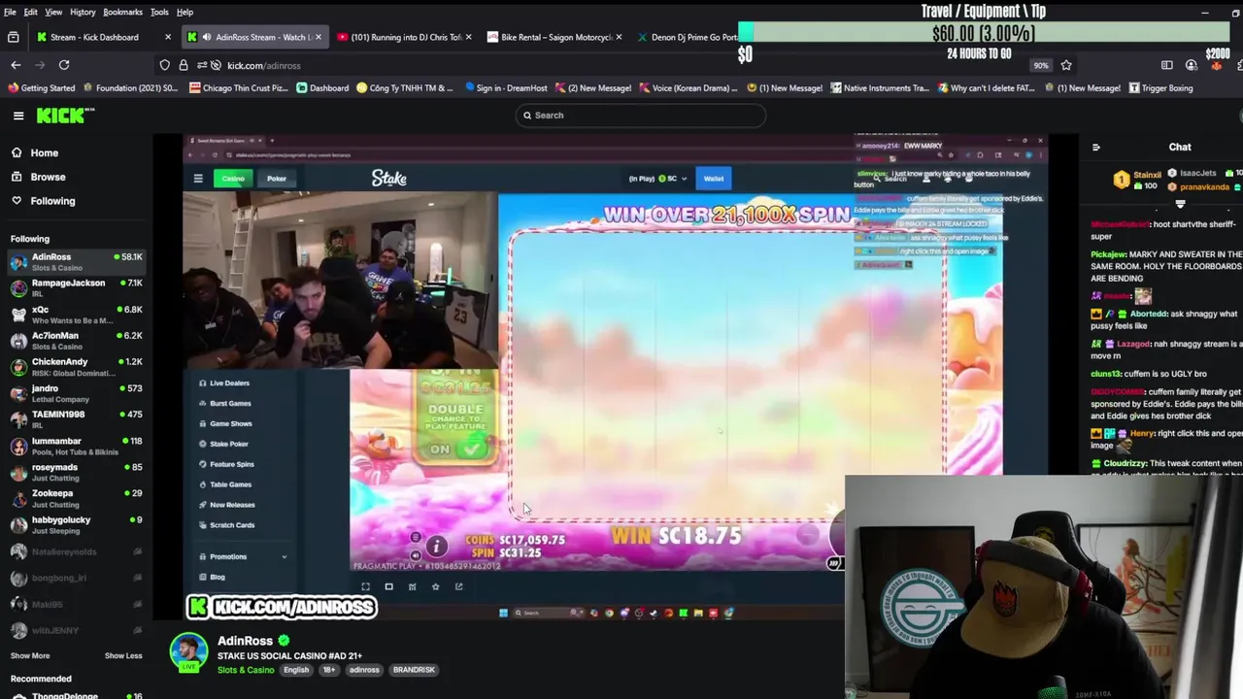This screenshot has height=699, width=1243.
Task: Open the tracking protection shield icon
Action: point(165,65)
